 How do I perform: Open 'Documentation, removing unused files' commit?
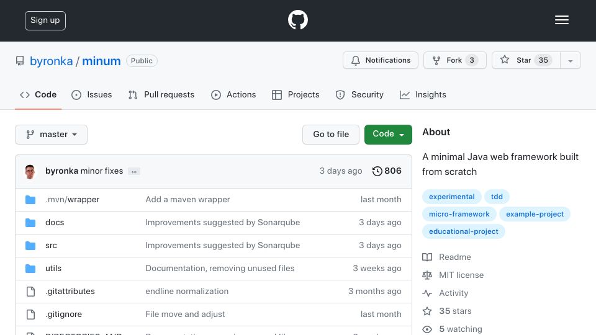click(220, 268)
